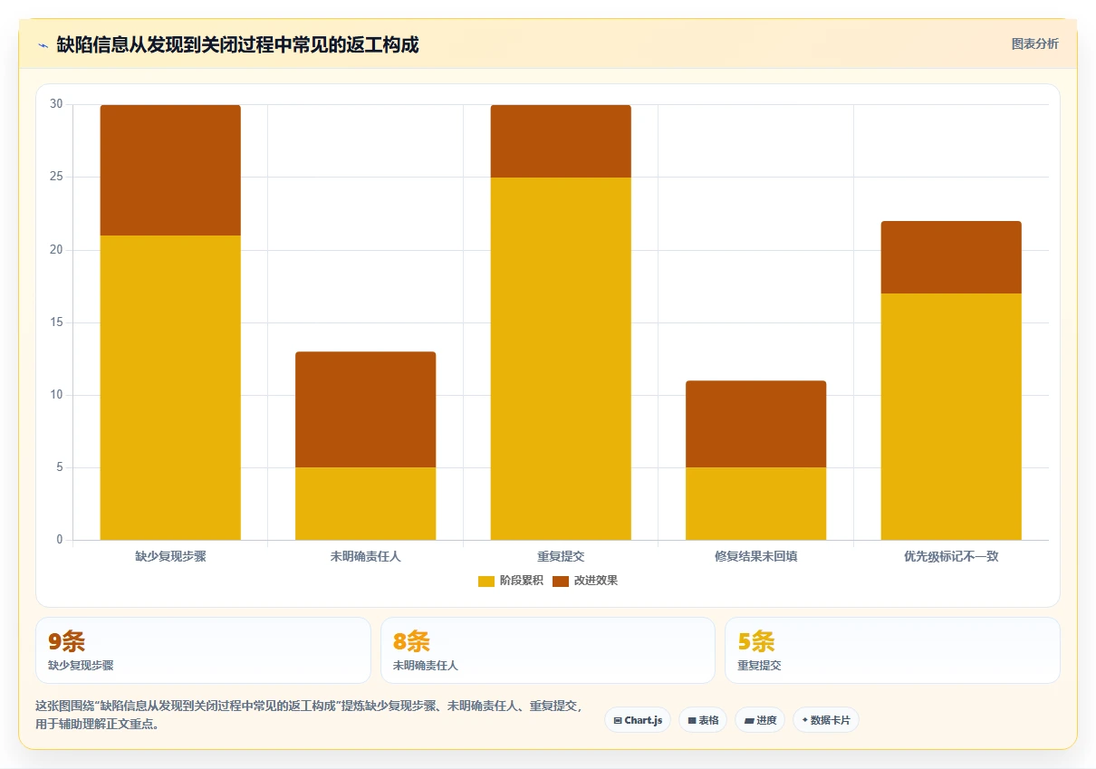
Task: Click the chart title 缺陷信息从发现到关闭过程中常见的返工构成
Action: coord(237,44)
